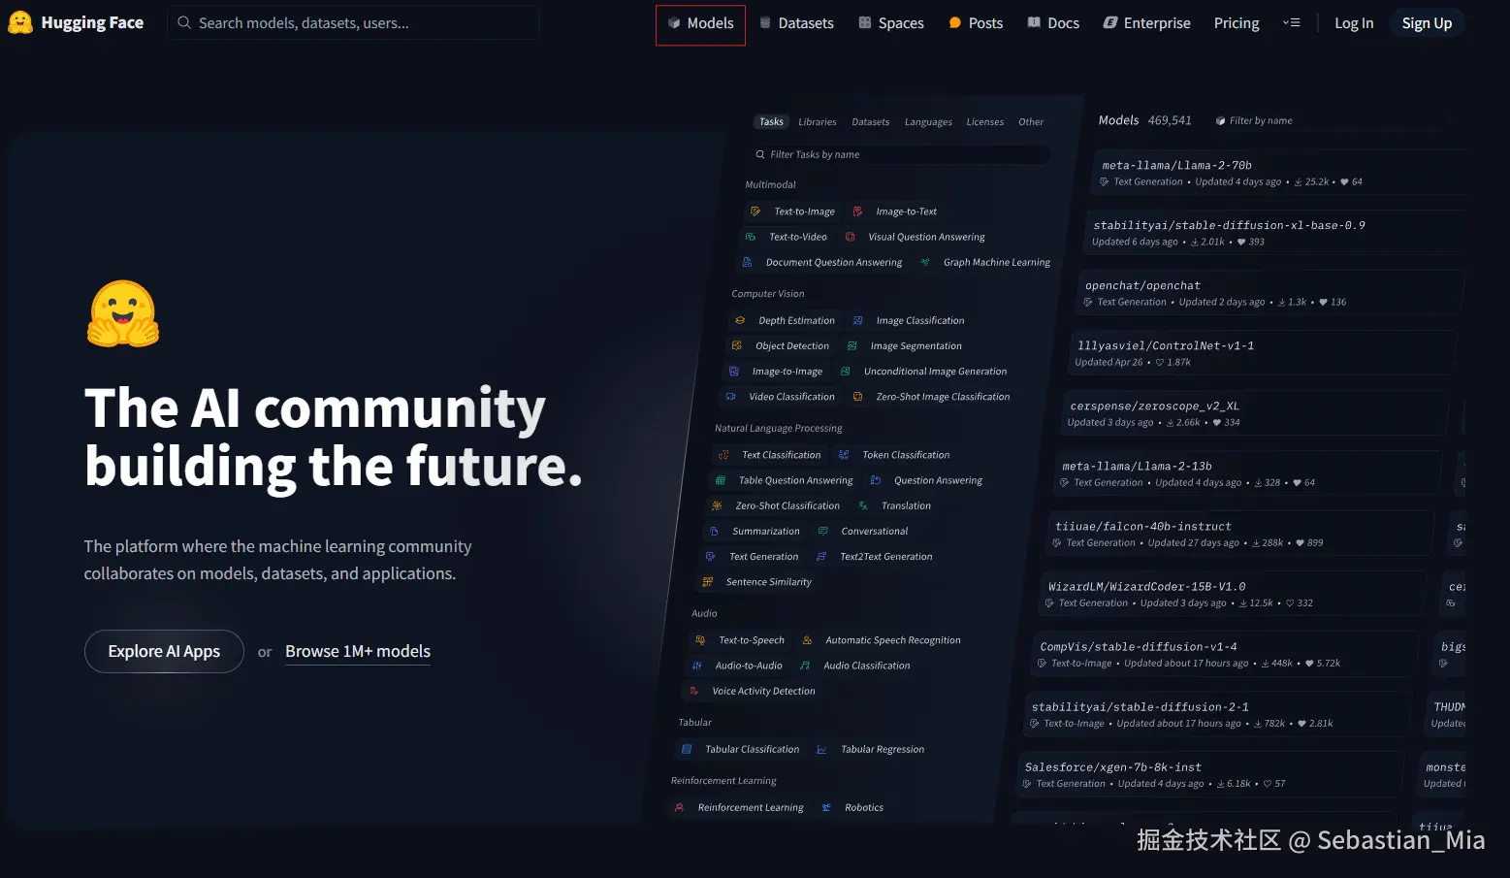The height and width of the screenshot is (878, 1510).
Task: Click the Depth Estimation task icon
Action: point(740,320)
